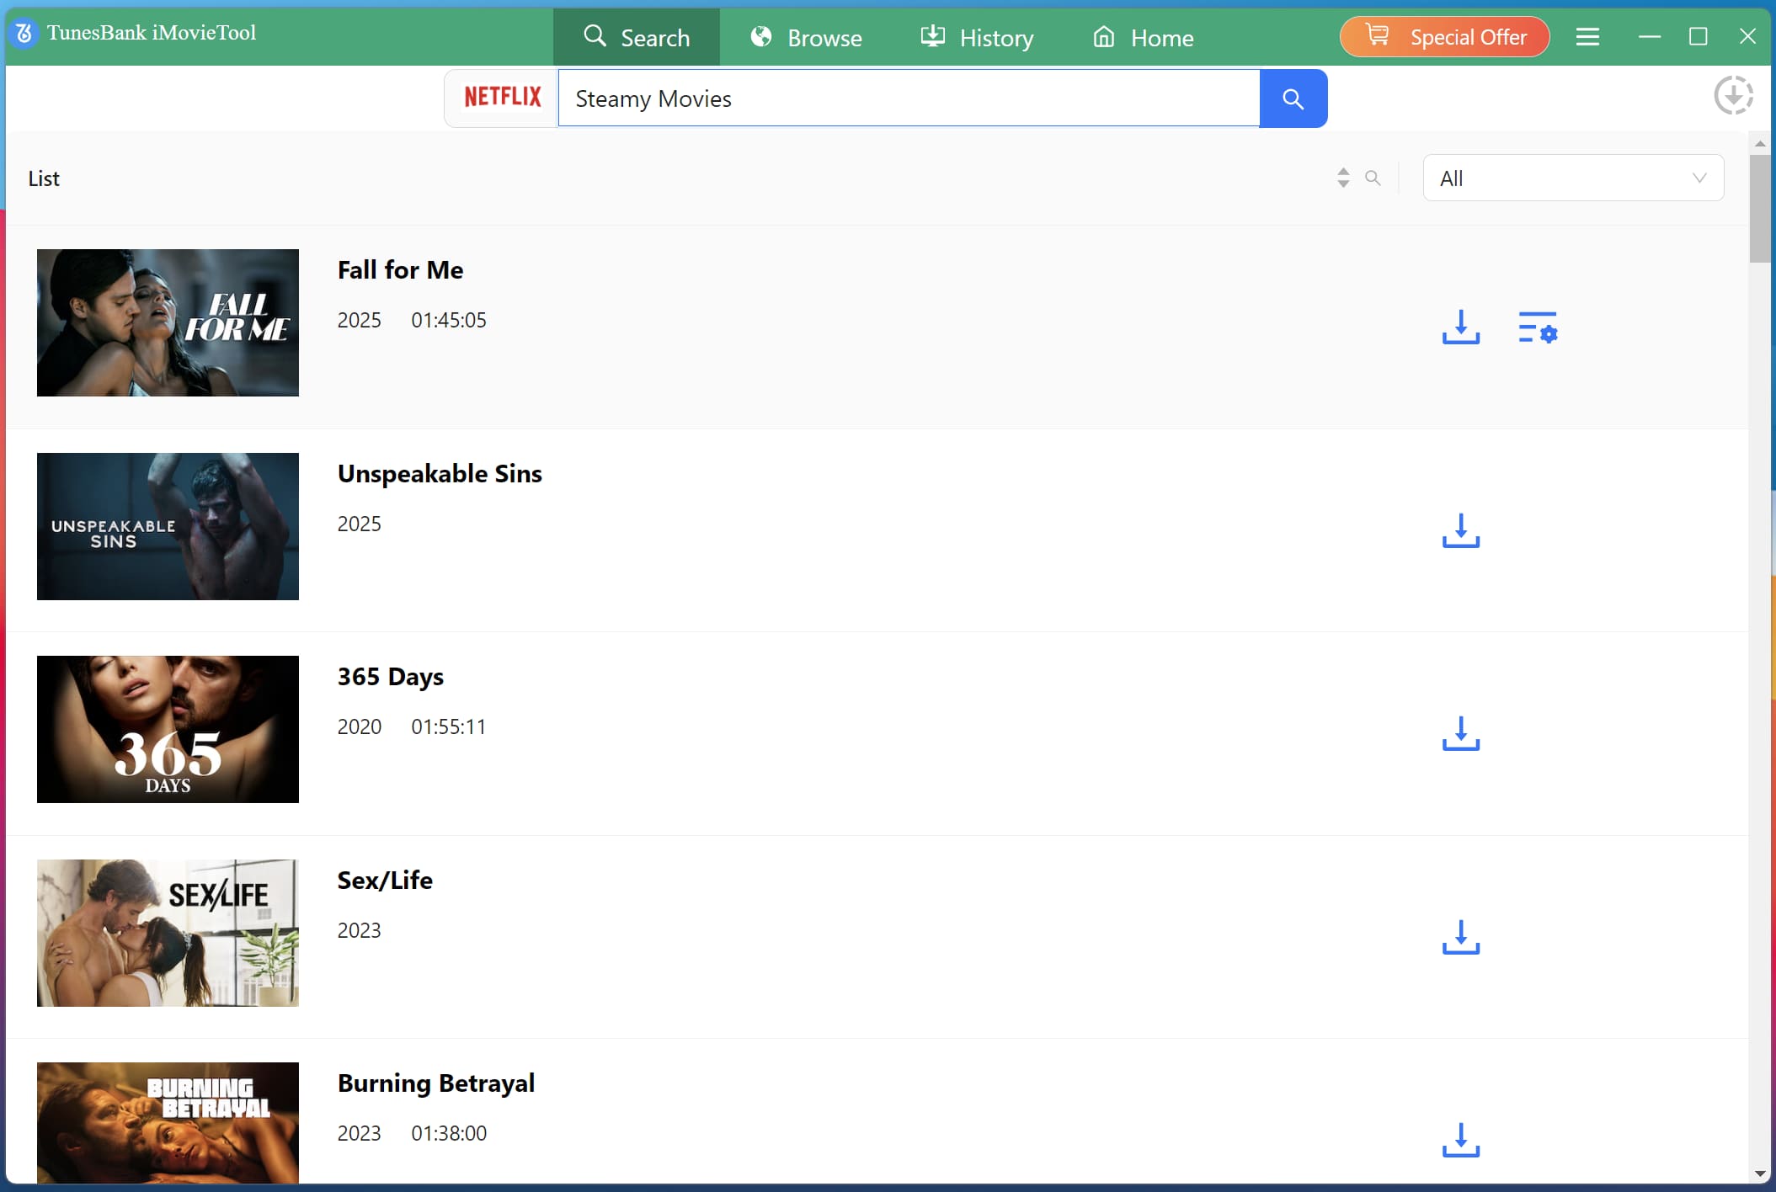Open the hamburger menu
The image size is (1776, 1192).
pyautogui.click(x=1587, y=37)
